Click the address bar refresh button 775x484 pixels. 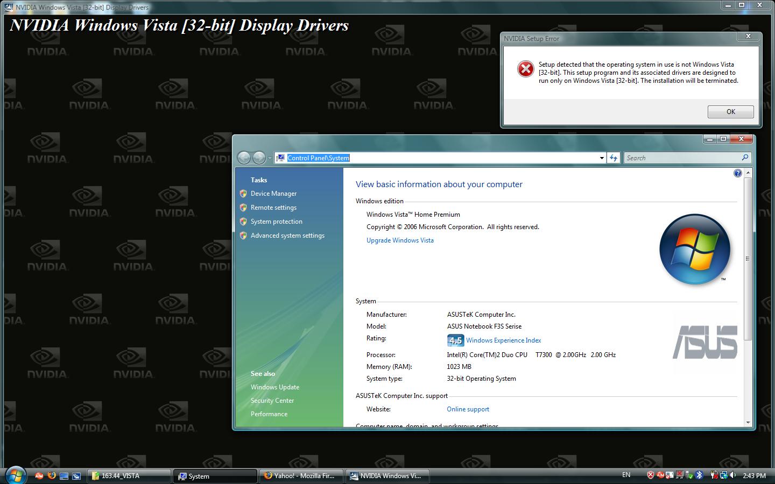614,158
